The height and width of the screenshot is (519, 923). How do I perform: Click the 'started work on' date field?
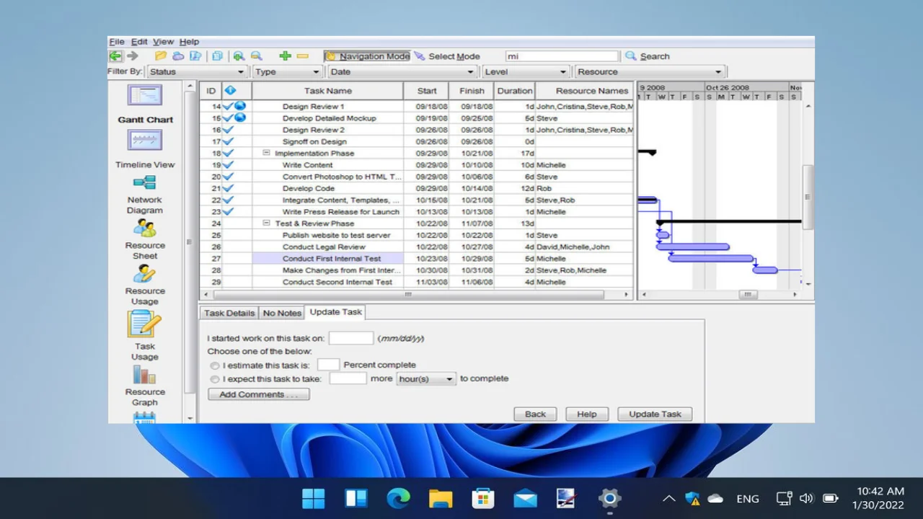tap(351, 338)
